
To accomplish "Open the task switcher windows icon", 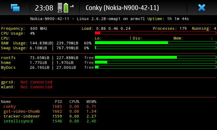I will tap(15, 8).
